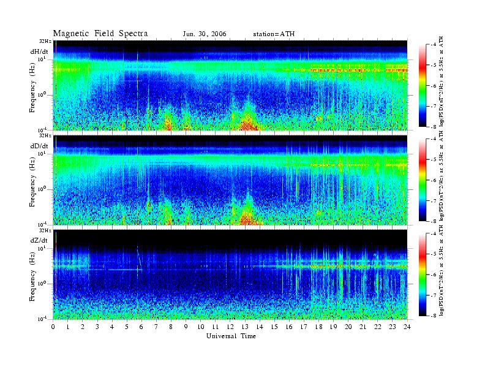Click the "Magnetic Field Spectra" title
Image resolution: width=485 pixels, height=375 pixels.
(x=100, y=34)
